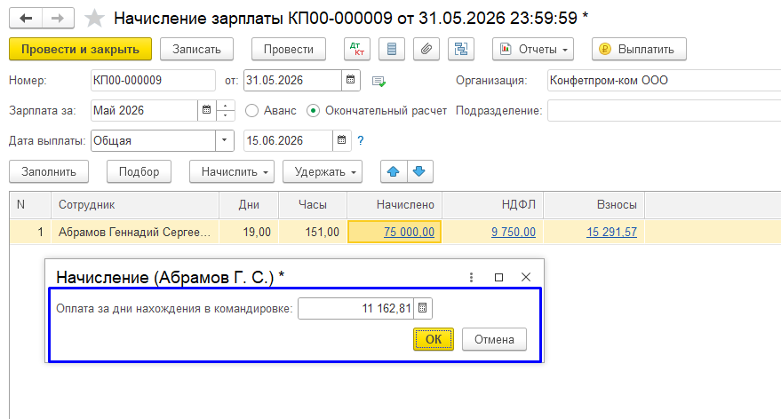Click the list report icon beside Дт/Кт
The image size is (781, 419).
pyautogui.click(x=392, y=49)
